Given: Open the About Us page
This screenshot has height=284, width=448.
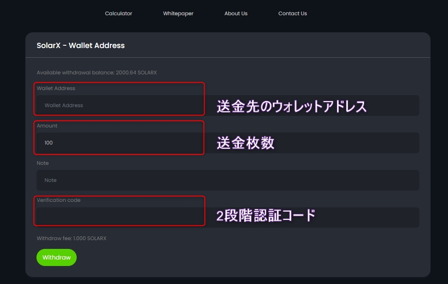Looking at the screenshot, I should click(236, 13).
